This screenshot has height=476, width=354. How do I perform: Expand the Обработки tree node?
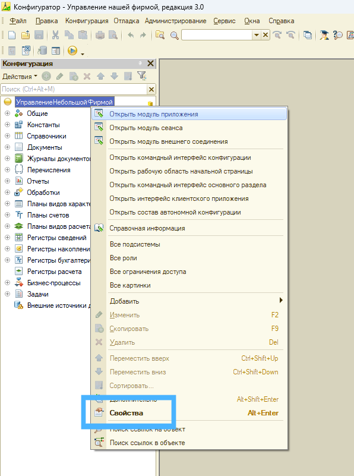click(x=8, y=192)
